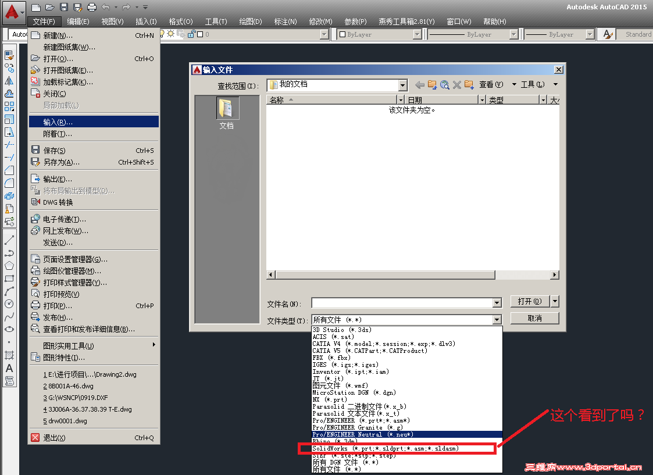Choose 输出(E)... from the file menu

click(94, 179)
